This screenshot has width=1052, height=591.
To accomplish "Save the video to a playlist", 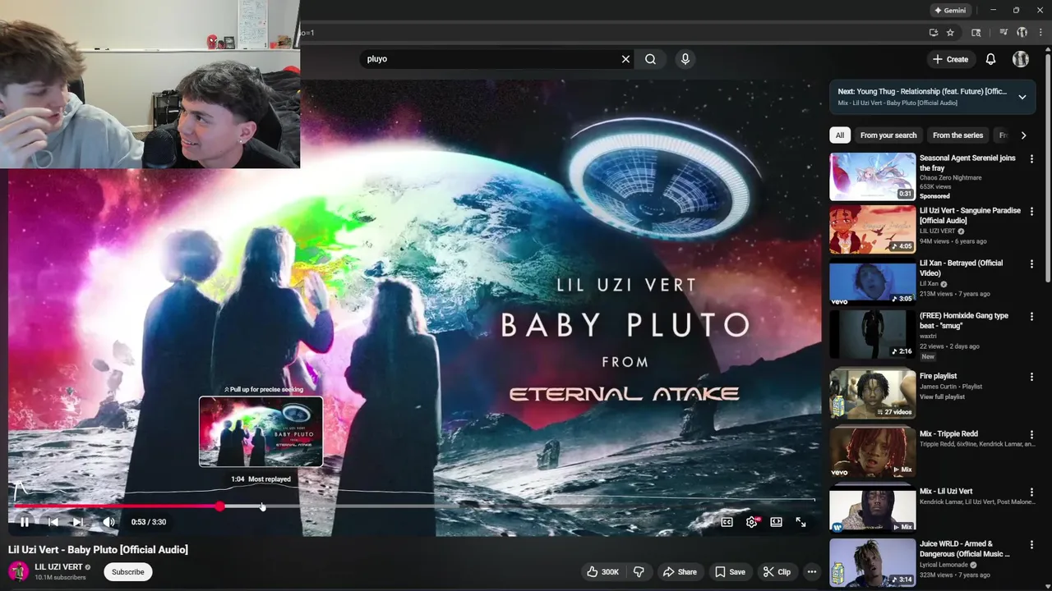I will 730,572.
